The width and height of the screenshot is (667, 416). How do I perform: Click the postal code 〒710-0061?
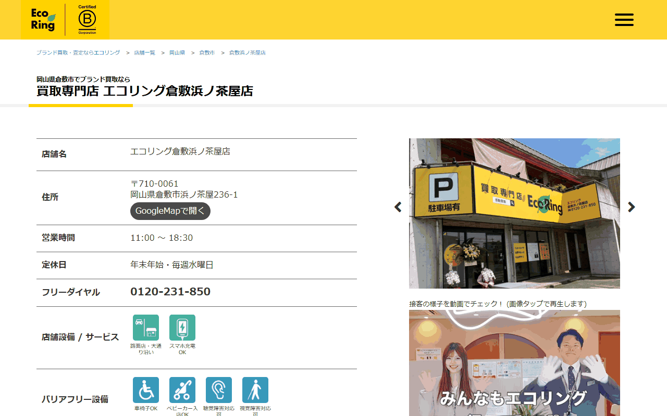tap(154, 184)
